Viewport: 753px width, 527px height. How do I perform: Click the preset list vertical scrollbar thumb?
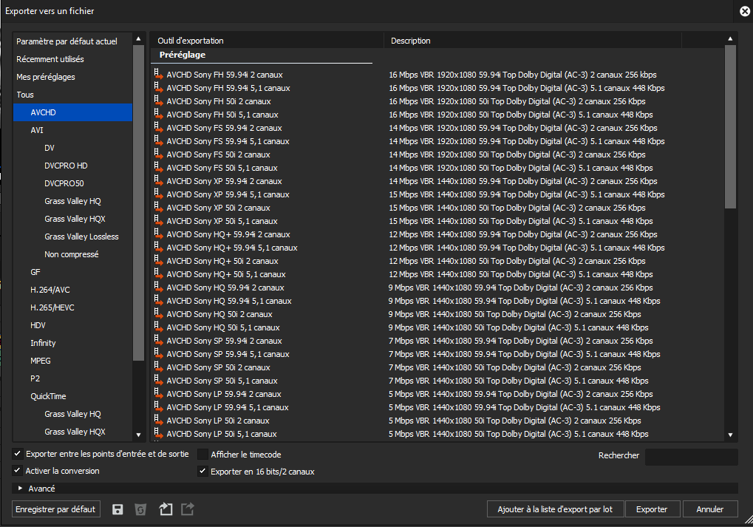point(730,127)
